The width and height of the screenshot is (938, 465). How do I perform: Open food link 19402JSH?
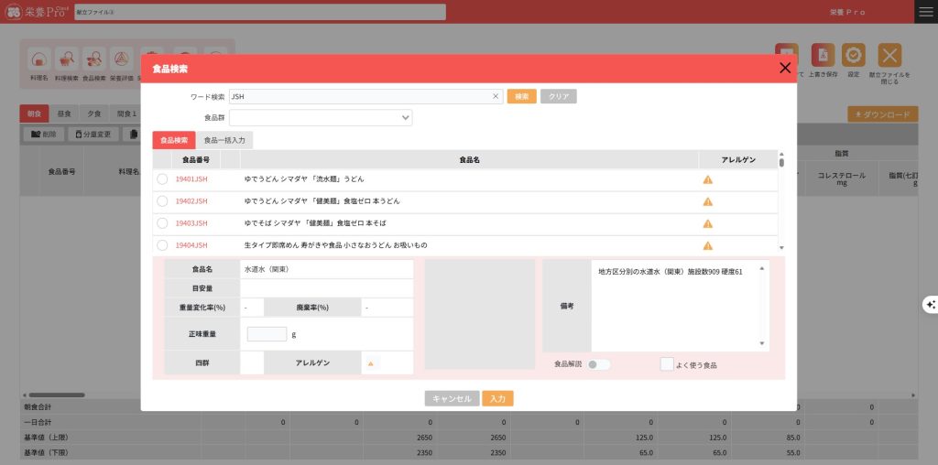pyautogui.click(x=191, y=200)
